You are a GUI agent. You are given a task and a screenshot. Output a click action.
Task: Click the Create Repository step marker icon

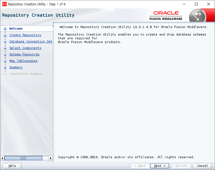click(x=5, y=35)
